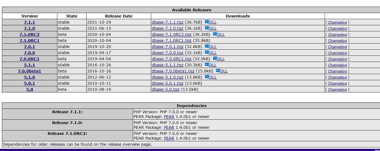Open PEAR package link under Release 7.1.1
Image resolution: width=380 pixels, height=151 pixels.
169,117
